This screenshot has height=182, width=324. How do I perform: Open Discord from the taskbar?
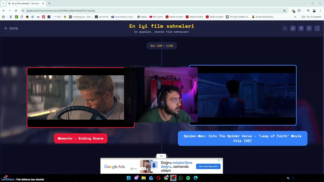(136, 178)
